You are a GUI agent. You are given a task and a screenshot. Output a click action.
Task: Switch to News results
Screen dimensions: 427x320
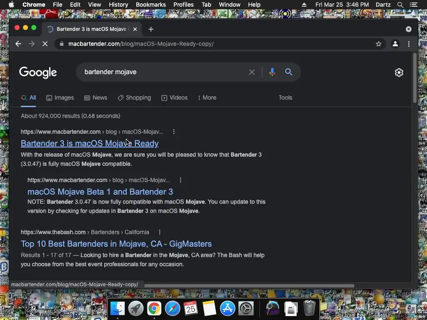tap(95, 97)
